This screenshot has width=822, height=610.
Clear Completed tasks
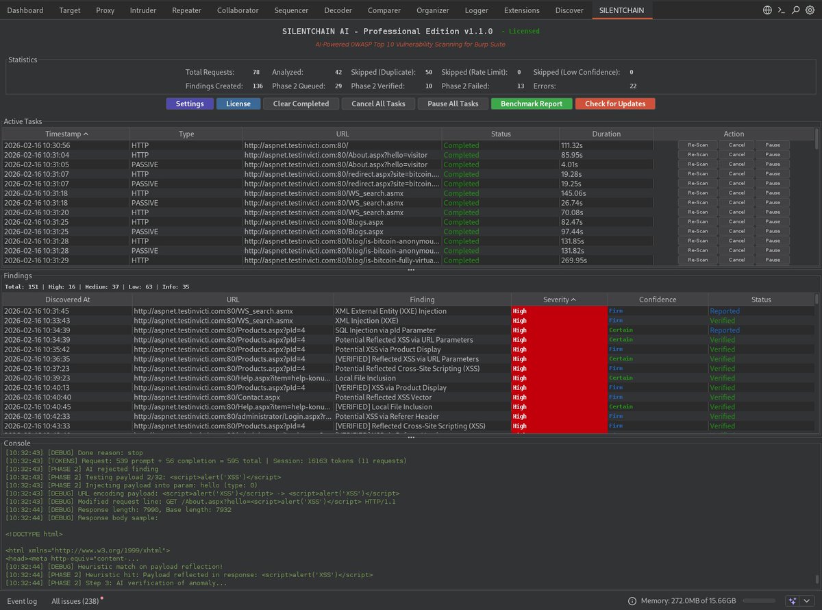(x=301, y=103)
